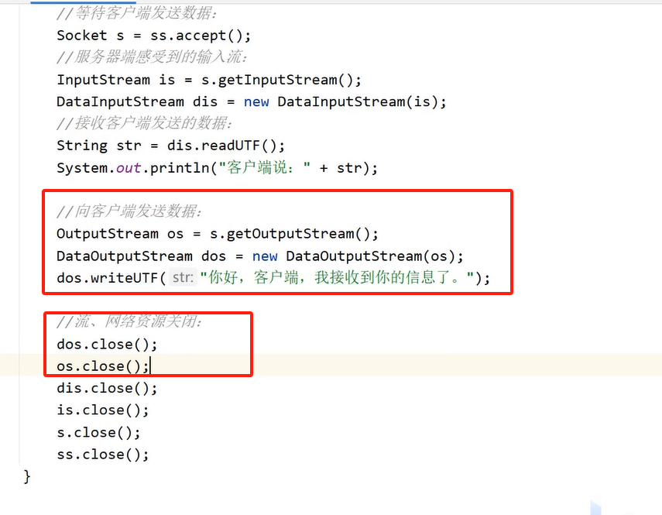662x515 pixels.
Task: Place cursor on 'is.close();' line
Action: 103,410
